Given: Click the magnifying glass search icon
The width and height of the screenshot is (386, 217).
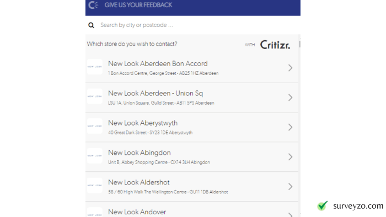Looking at the screenshot, I should [91, 25].
